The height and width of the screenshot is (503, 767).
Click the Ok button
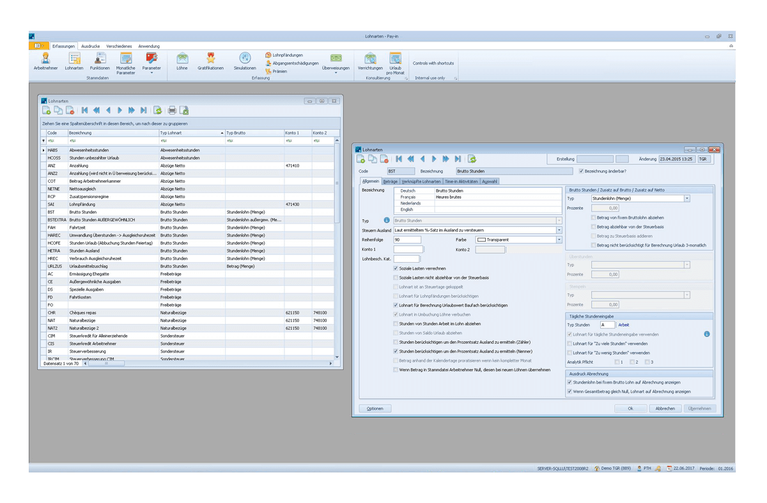630,408
